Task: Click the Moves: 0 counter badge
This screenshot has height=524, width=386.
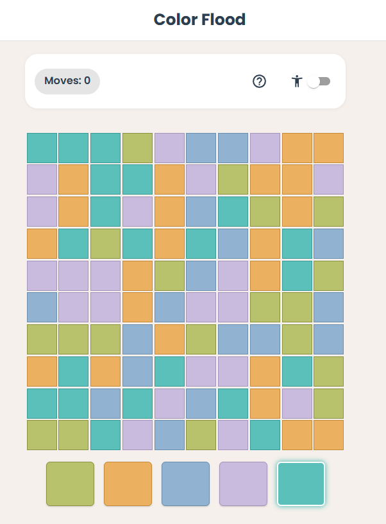Action: tap(67, 82)
